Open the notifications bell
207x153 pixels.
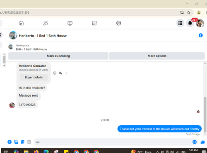(x=190, y=23)
